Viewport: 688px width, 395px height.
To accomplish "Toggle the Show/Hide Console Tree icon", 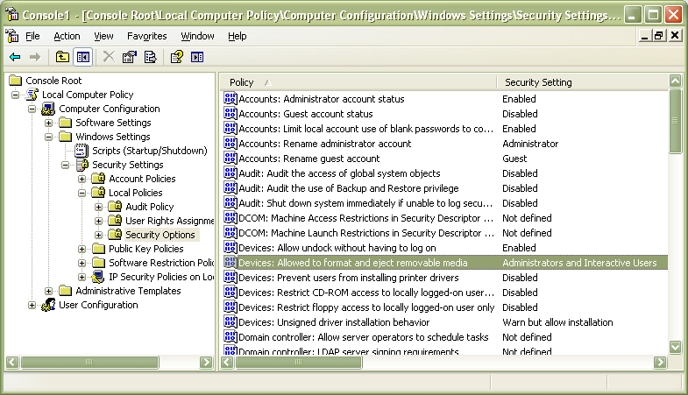I will [83, 57].
